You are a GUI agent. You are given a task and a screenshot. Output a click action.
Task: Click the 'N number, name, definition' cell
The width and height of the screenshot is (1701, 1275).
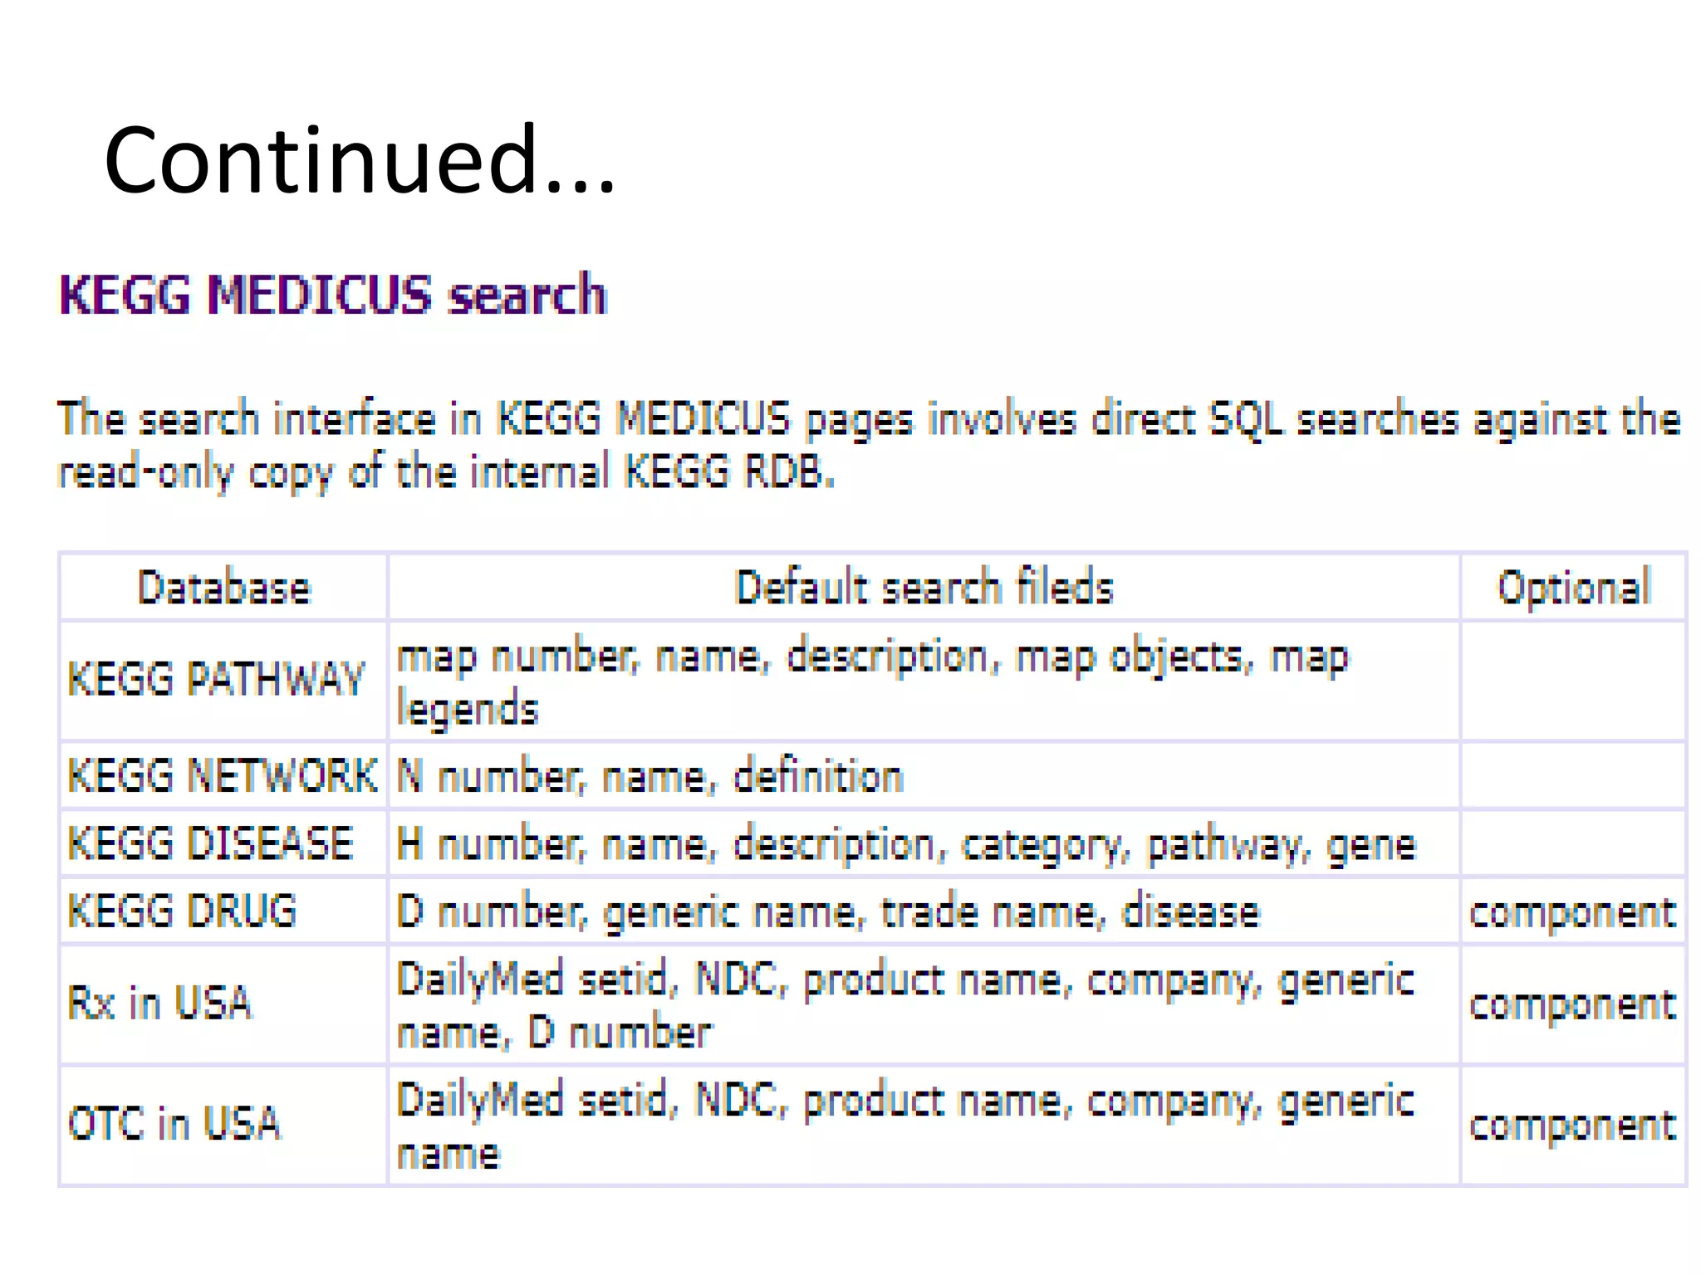click(924, 776)
